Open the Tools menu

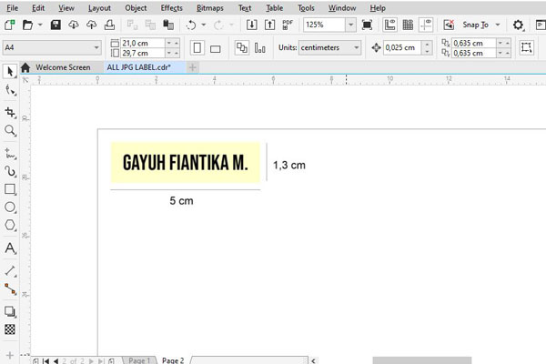pos(306,8)
